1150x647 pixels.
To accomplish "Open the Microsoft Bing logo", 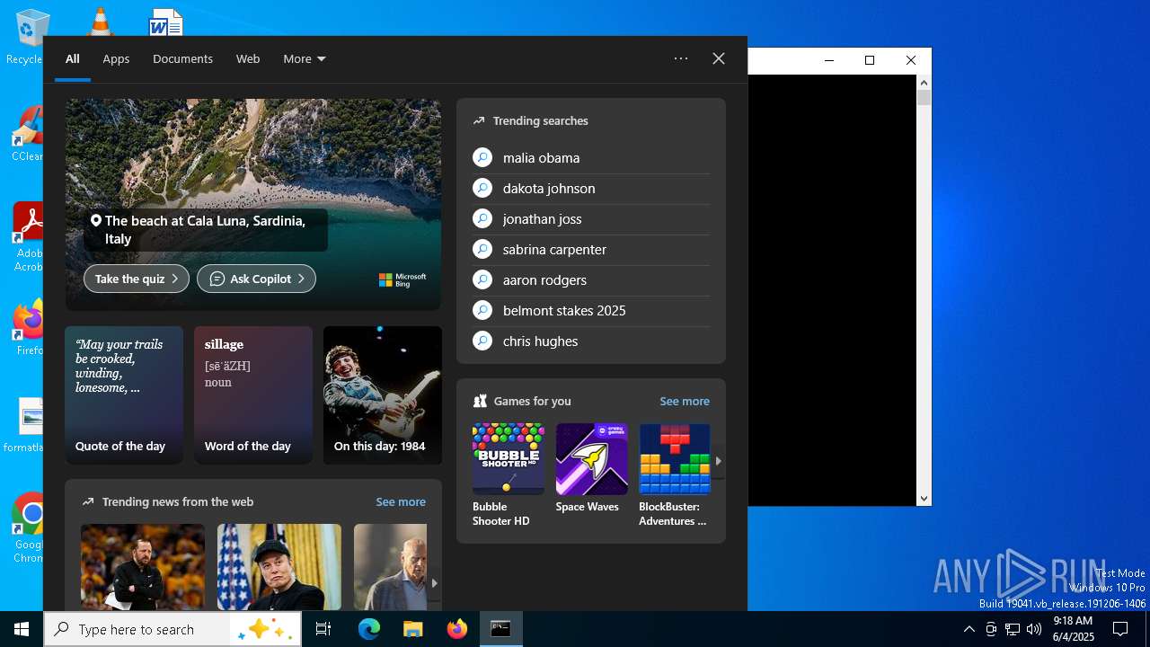I will 402,280.
